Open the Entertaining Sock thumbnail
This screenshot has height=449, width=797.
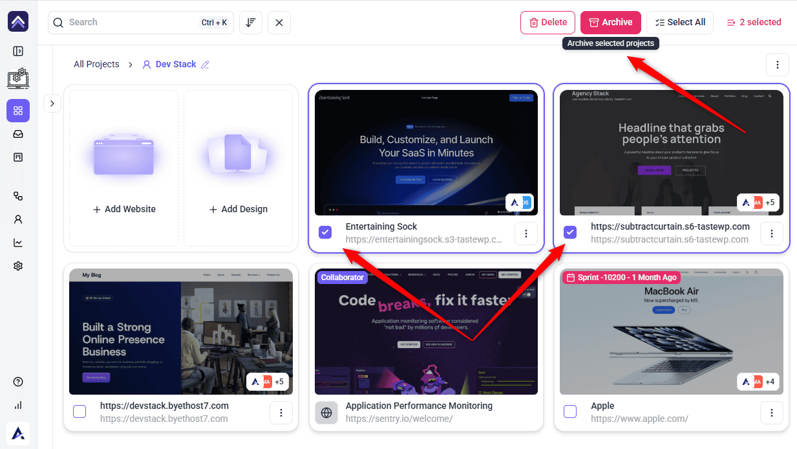[426, 153]
